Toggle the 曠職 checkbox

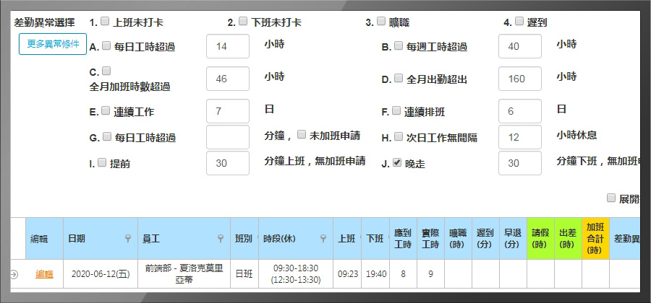point(380,22)
